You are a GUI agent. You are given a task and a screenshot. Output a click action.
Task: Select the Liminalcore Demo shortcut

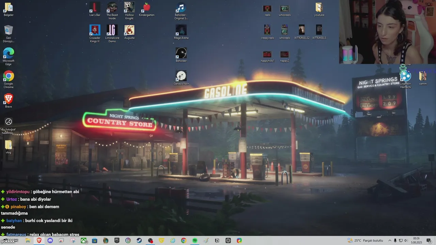pyautogui.click(x=112, y=34)
